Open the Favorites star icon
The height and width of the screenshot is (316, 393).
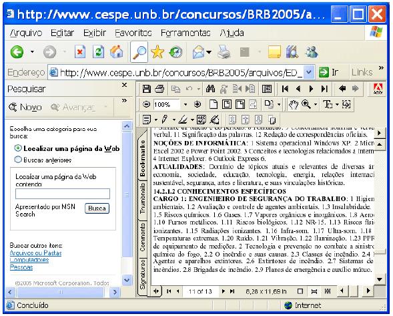point(157,52)
